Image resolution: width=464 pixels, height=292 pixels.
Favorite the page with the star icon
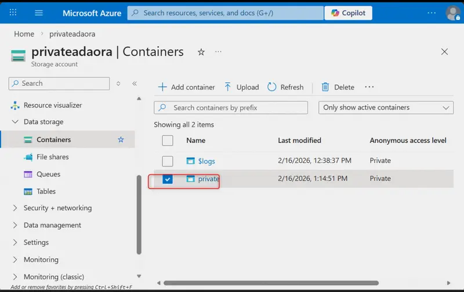[x=201, y=52]
